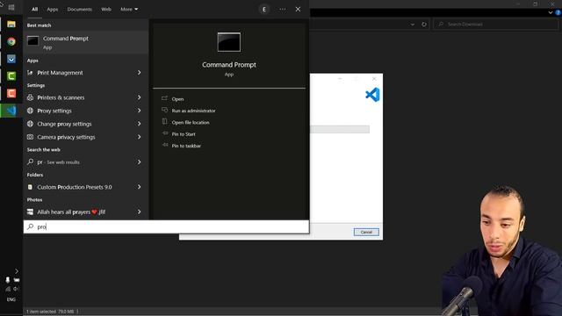Expand Custom Production Presets 9.0 arrow
Screen dimensions: 562x316
(139, 187)
